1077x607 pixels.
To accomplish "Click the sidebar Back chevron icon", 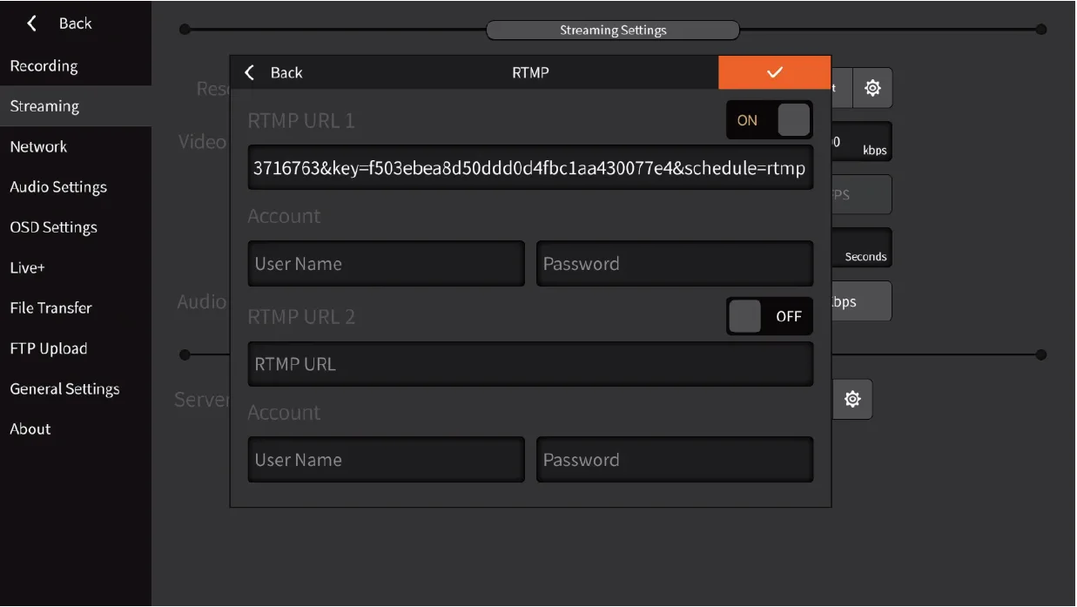I will pyautogui.click(x=32, y=24).
